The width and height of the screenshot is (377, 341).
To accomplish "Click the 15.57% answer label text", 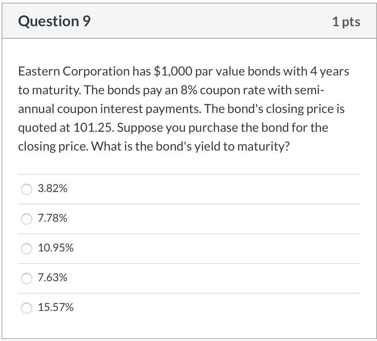I will click(x=55, y=307).
